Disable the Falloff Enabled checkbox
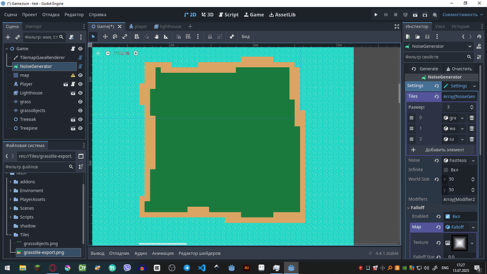The width and height of the screenshot is (487, 274). (447, 217)
